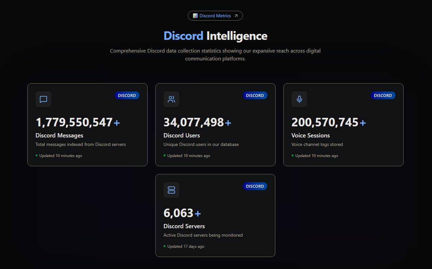432x269 pixels.
Task: Click the plus sign after 34,077,498
Action: click(x=228, y=123)
